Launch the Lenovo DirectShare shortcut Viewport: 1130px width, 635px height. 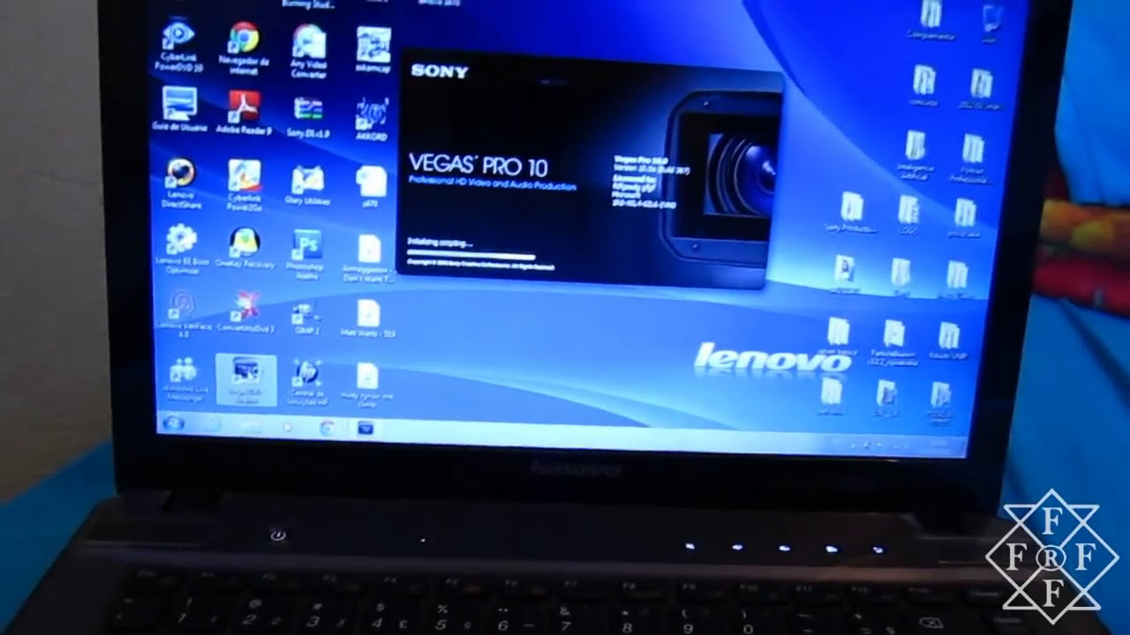[181, 183]
